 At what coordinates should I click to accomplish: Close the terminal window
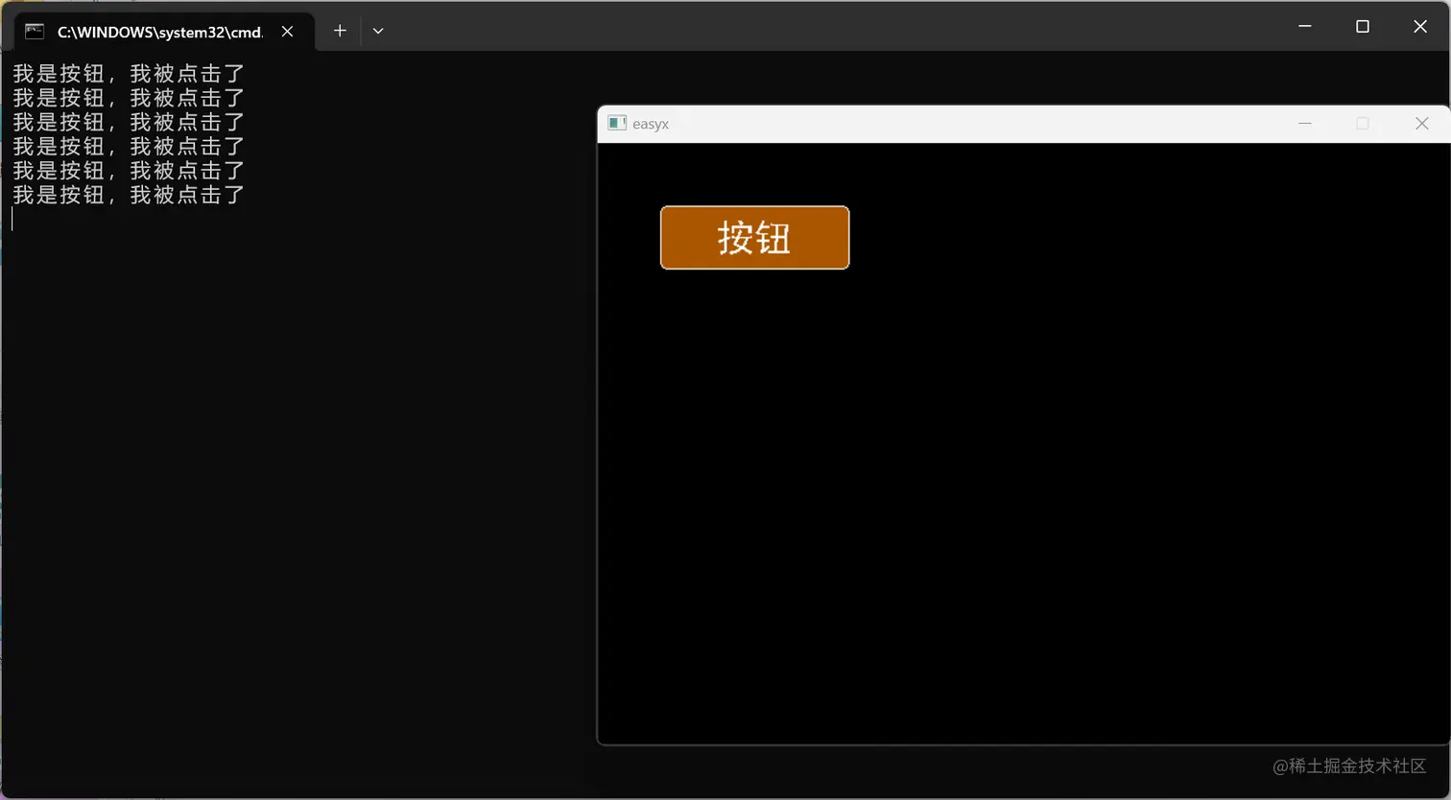pos(1420,27)
